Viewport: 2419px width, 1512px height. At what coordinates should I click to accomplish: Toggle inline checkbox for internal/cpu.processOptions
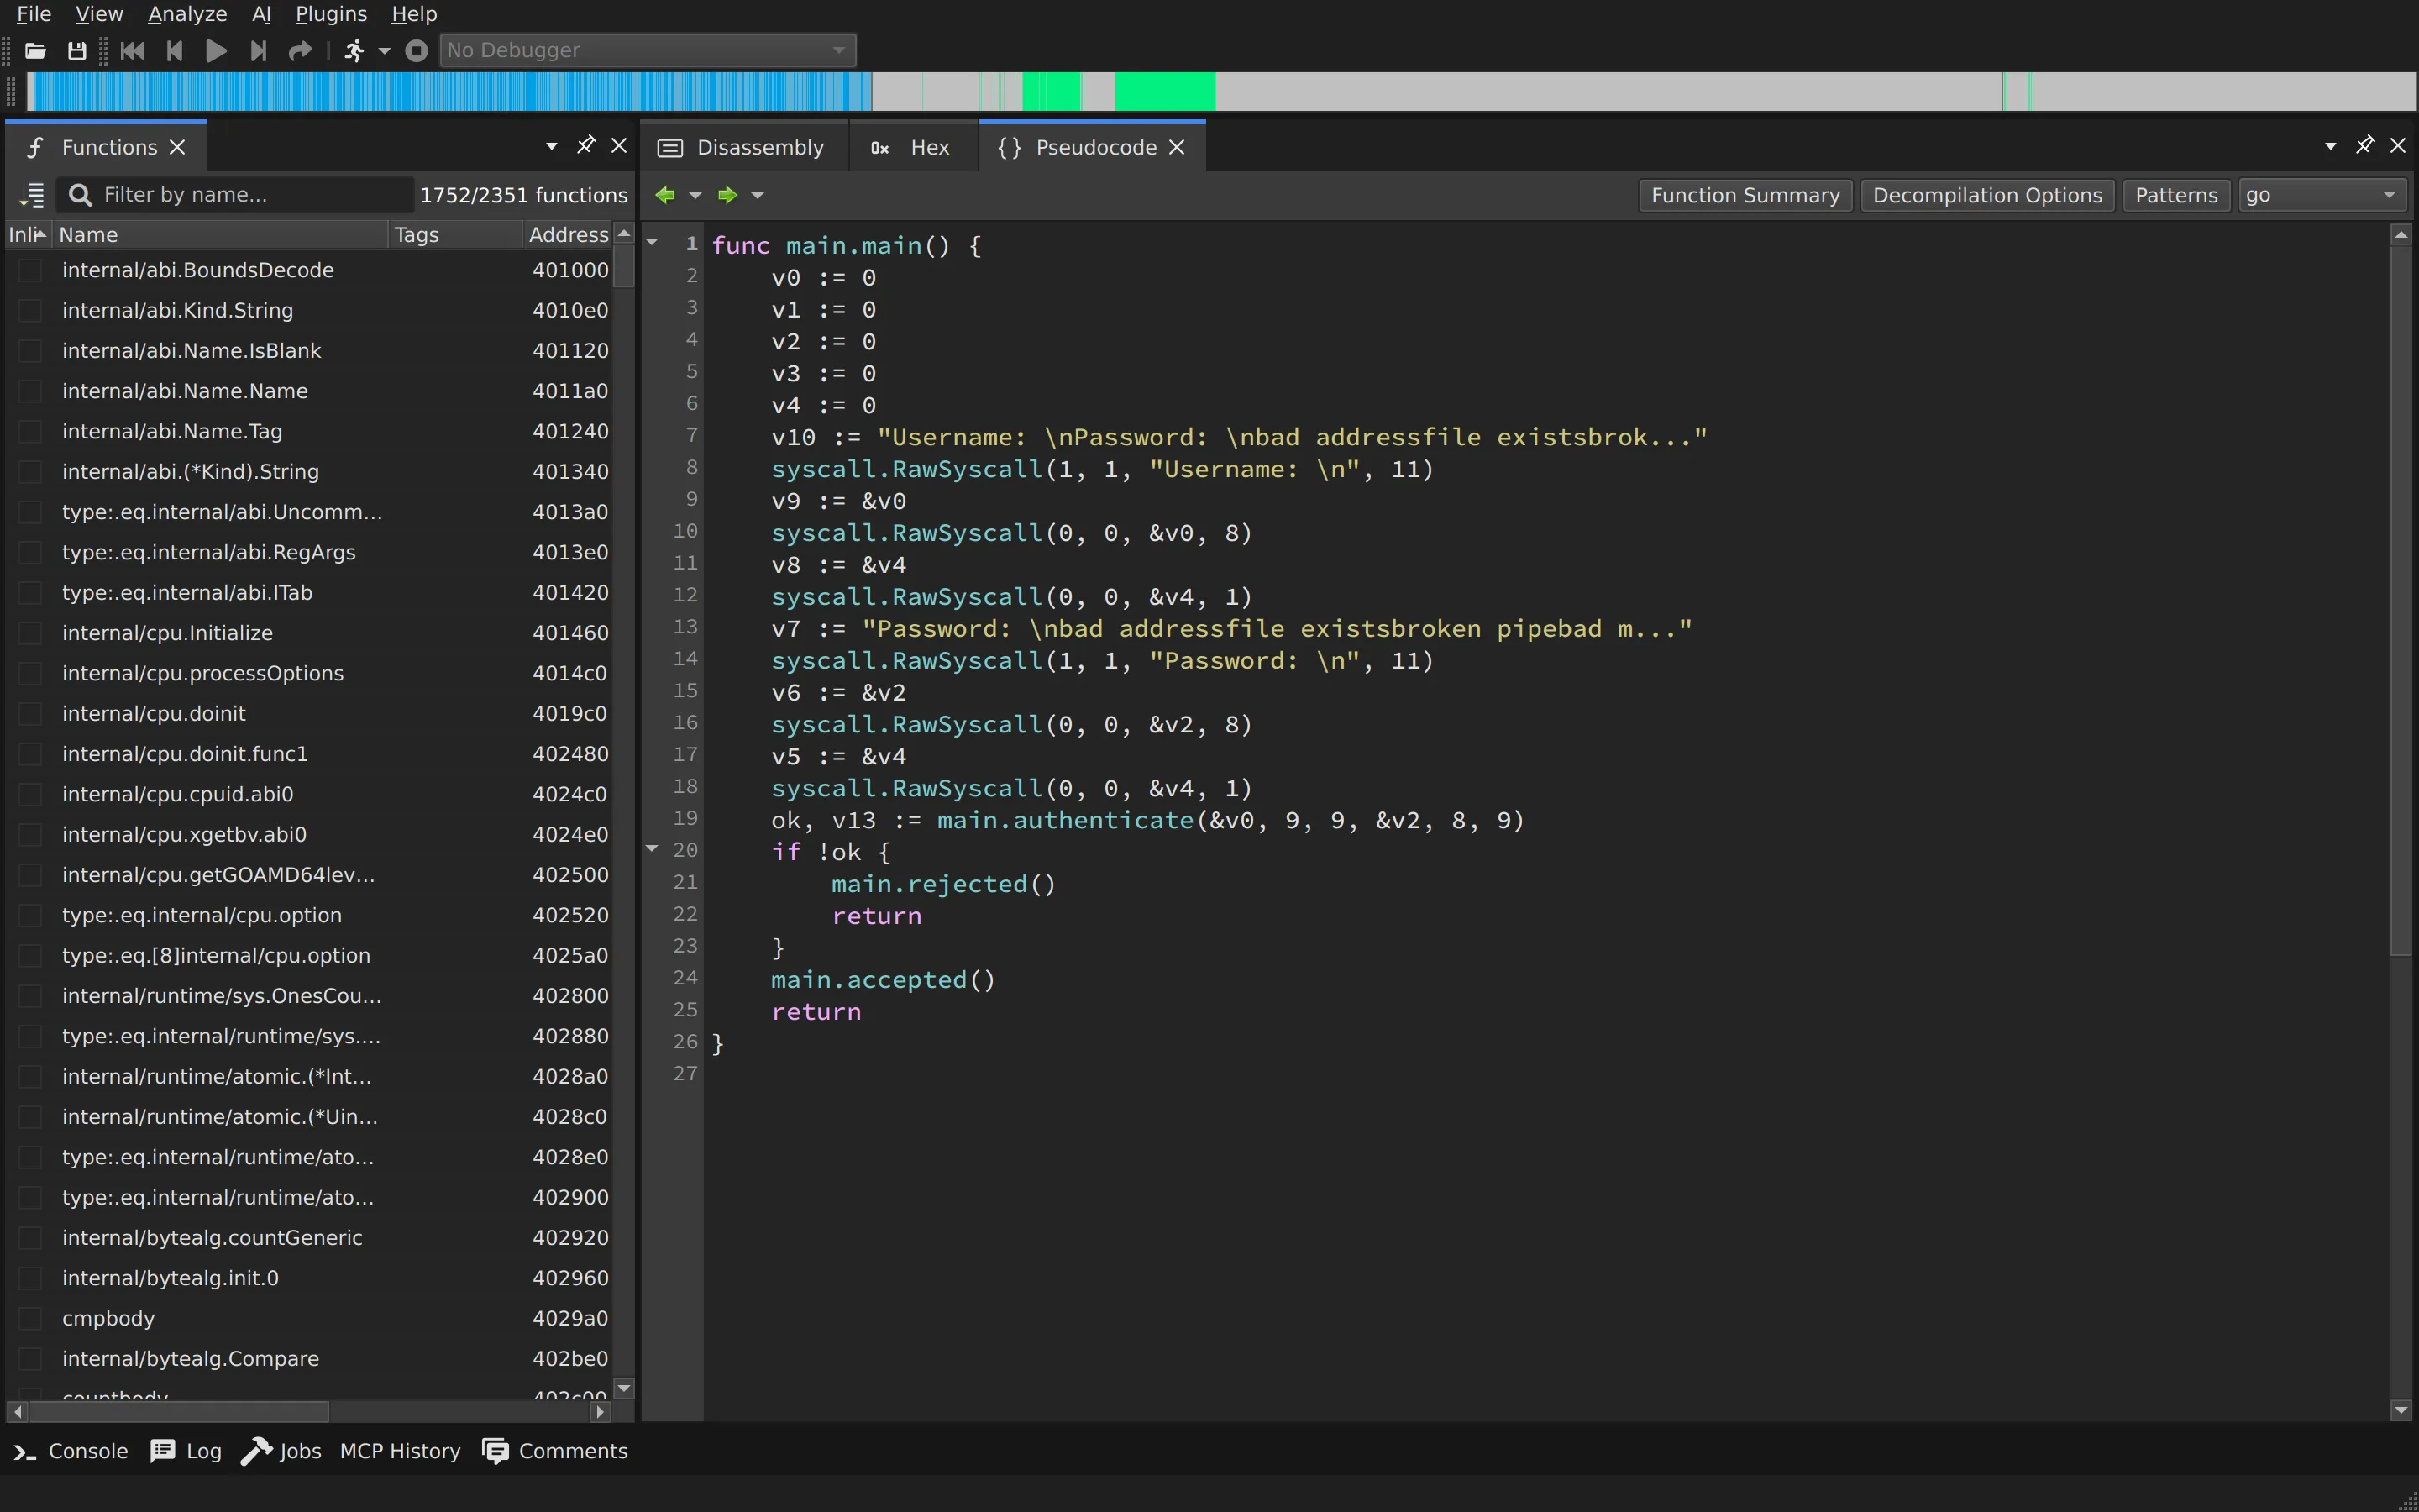click(x=31, y=673)
